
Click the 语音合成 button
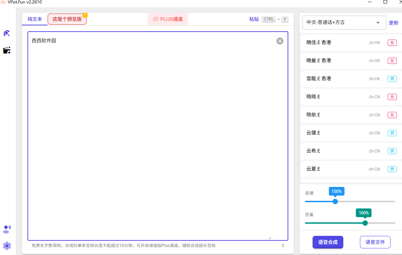click(x=328, y=242)
